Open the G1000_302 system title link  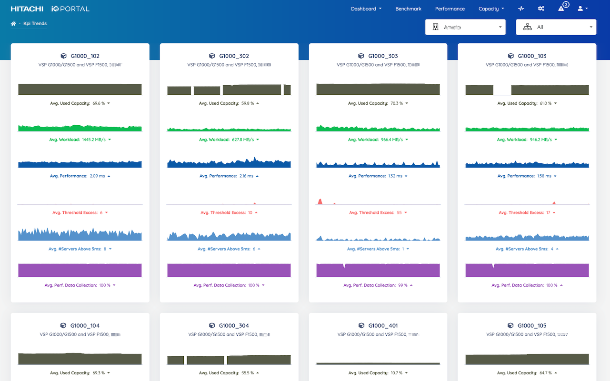(x=234, y=56)
